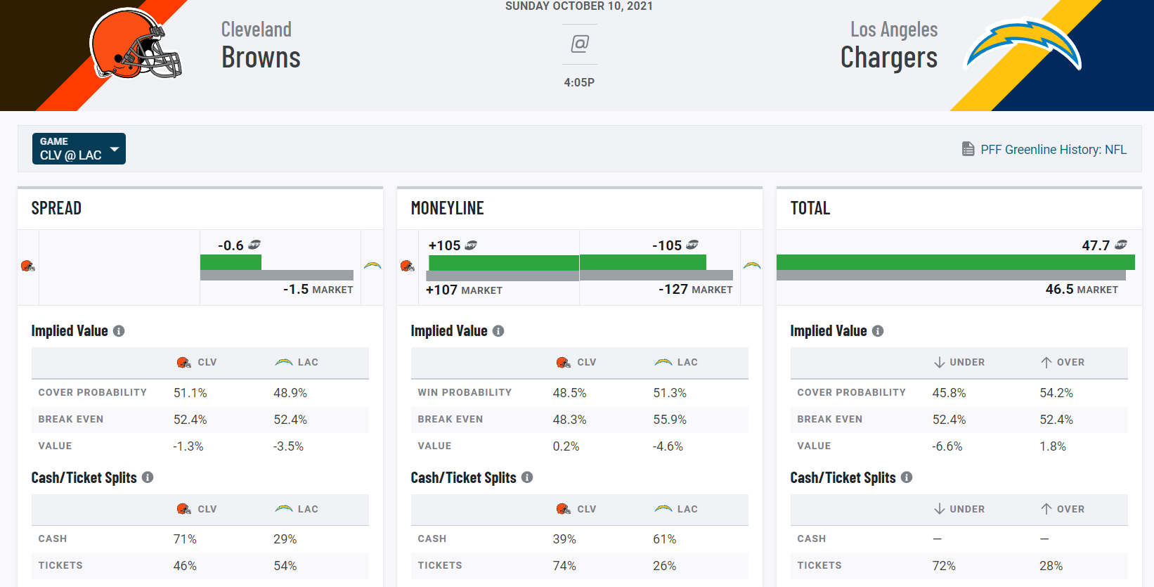Click the 72% UNDER tickets split
1154x587 pixels.
[x=944, y=566]
